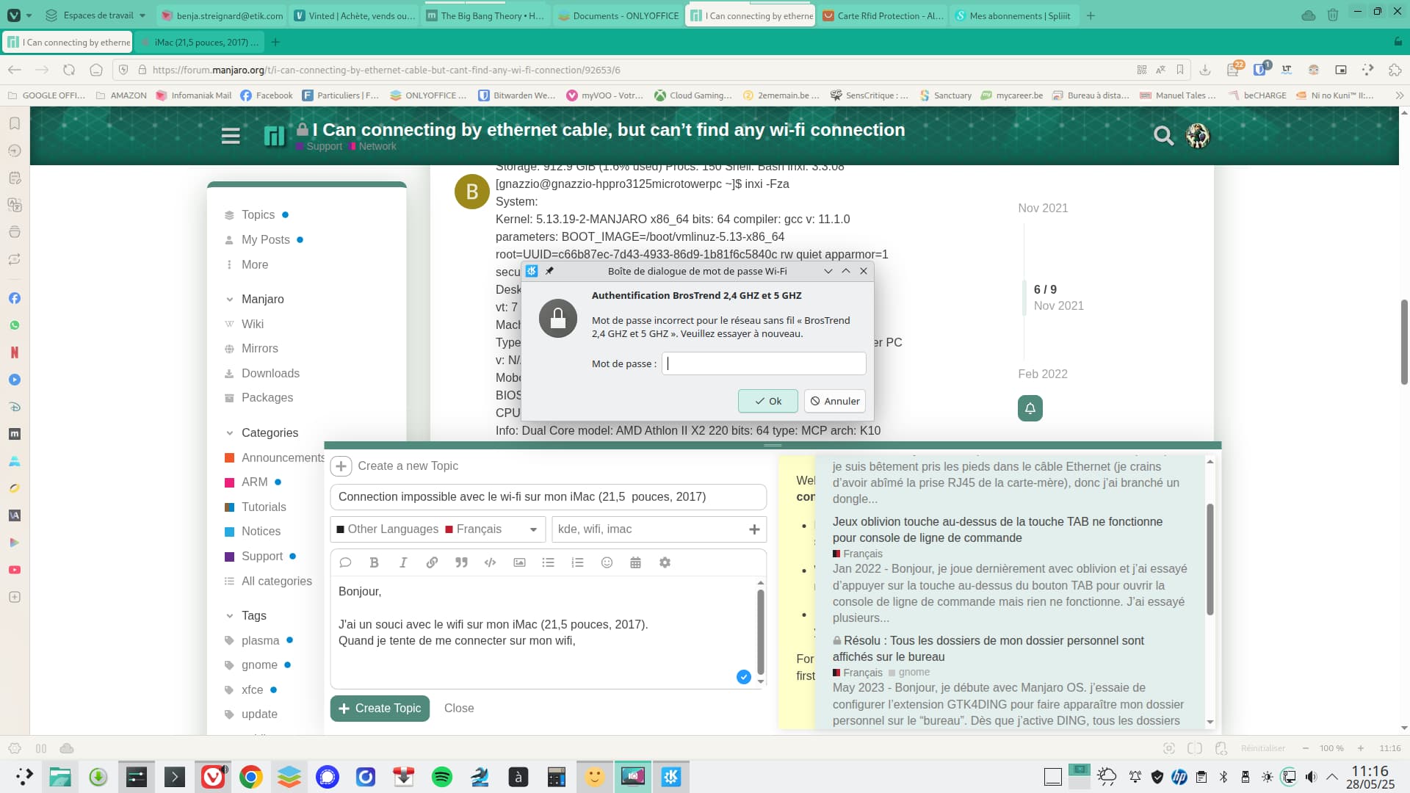Open the Other Languages Français category dropdown

438,529
